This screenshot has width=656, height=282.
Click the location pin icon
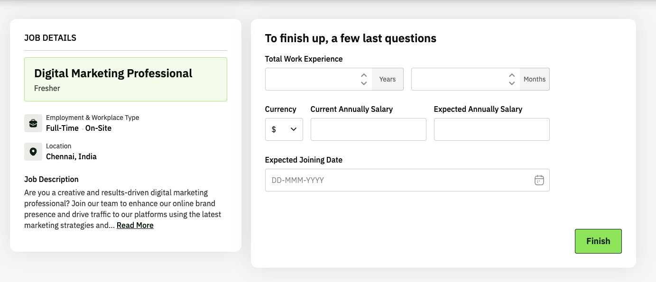33,152
